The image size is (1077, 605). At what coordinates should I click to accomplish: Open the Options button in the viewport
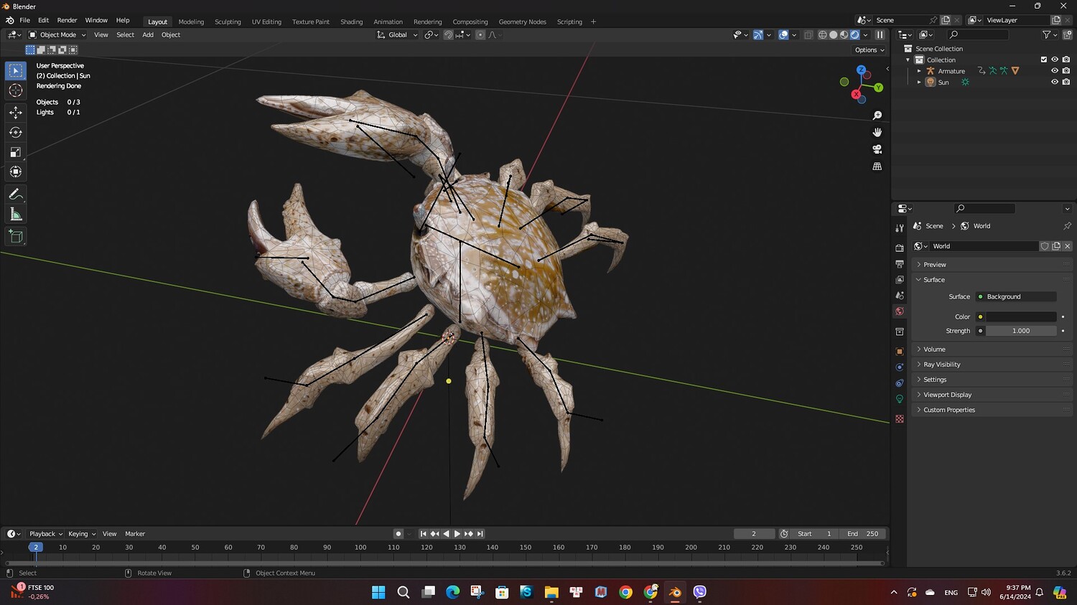click(869, 50)
